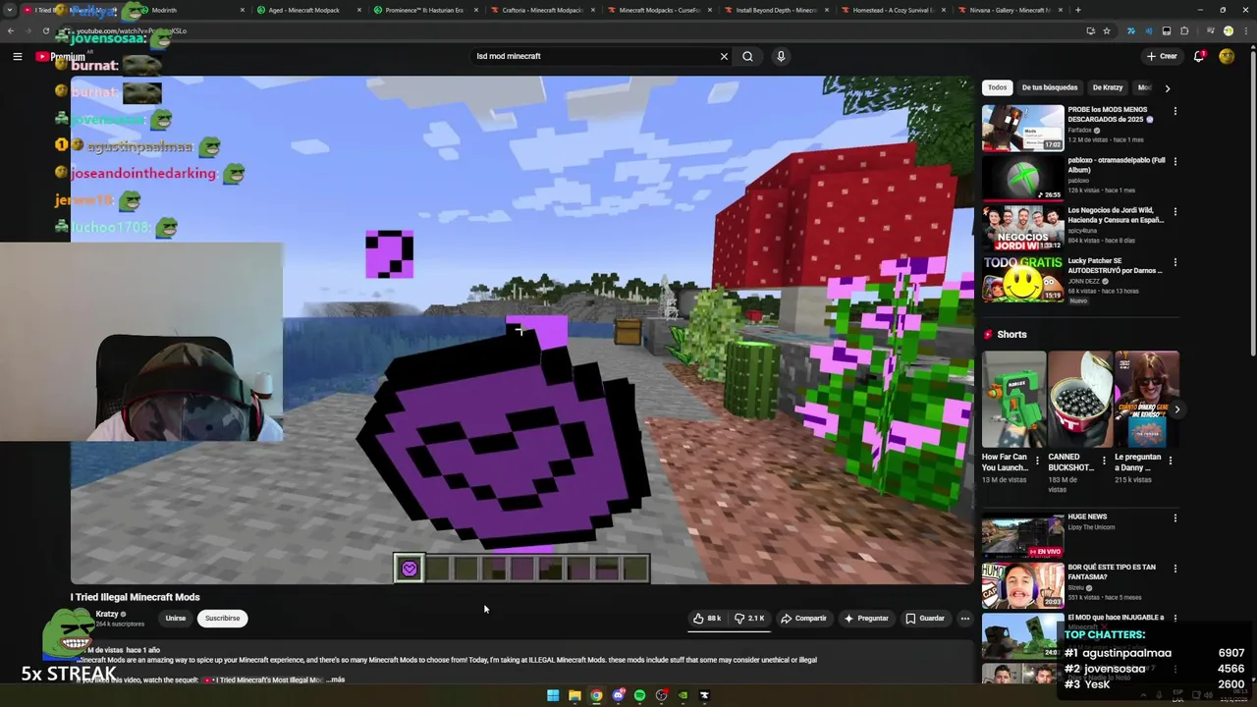Open options for HUGE NEWS live video
This screenshot has width=1257, height=707.
coord(1175,518)
